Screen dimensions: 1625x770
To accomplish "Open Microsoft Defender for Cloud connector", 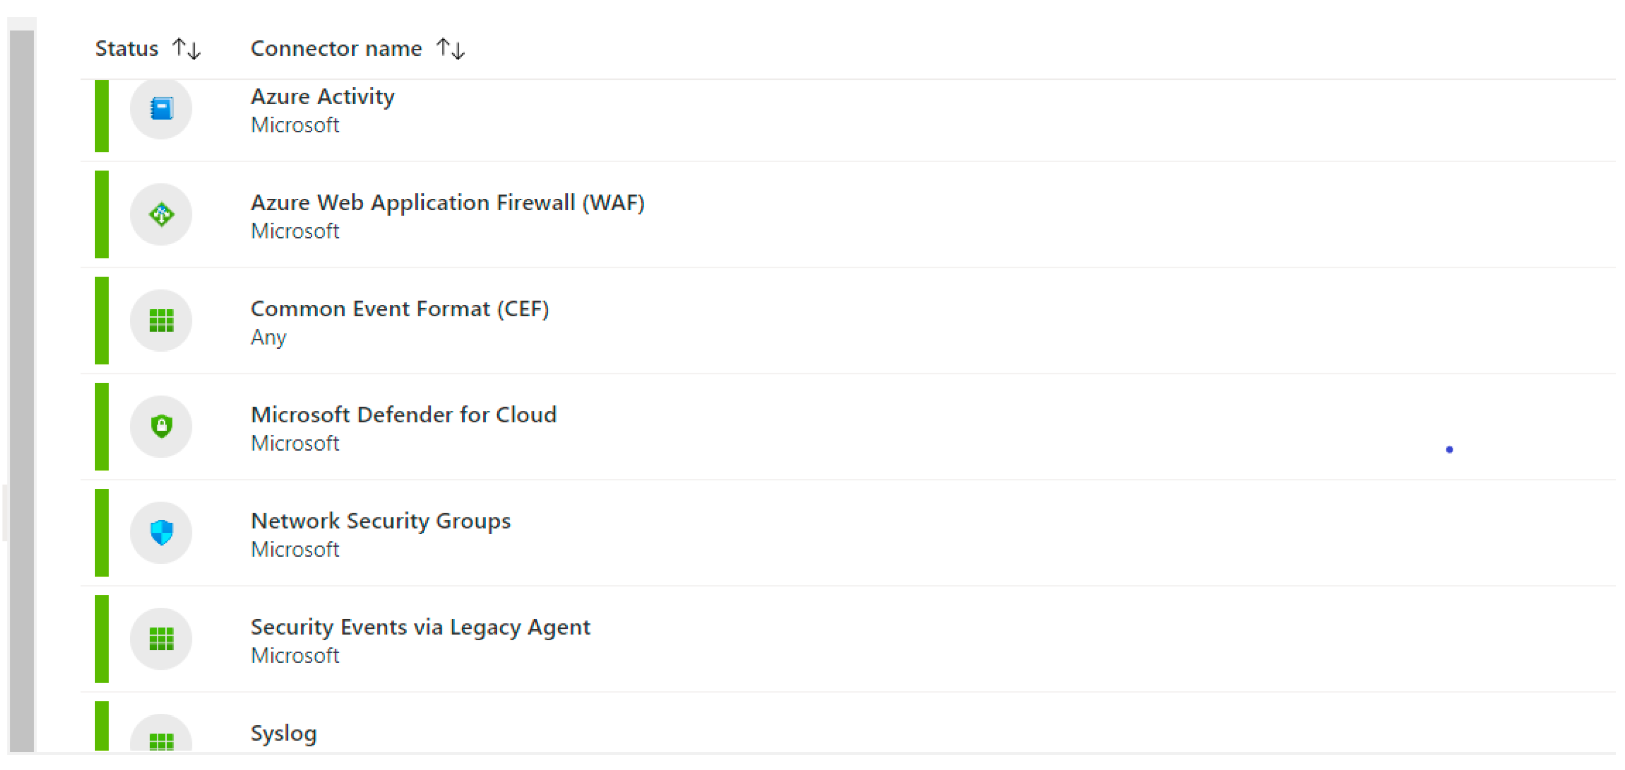I will (x=403, y=414).
